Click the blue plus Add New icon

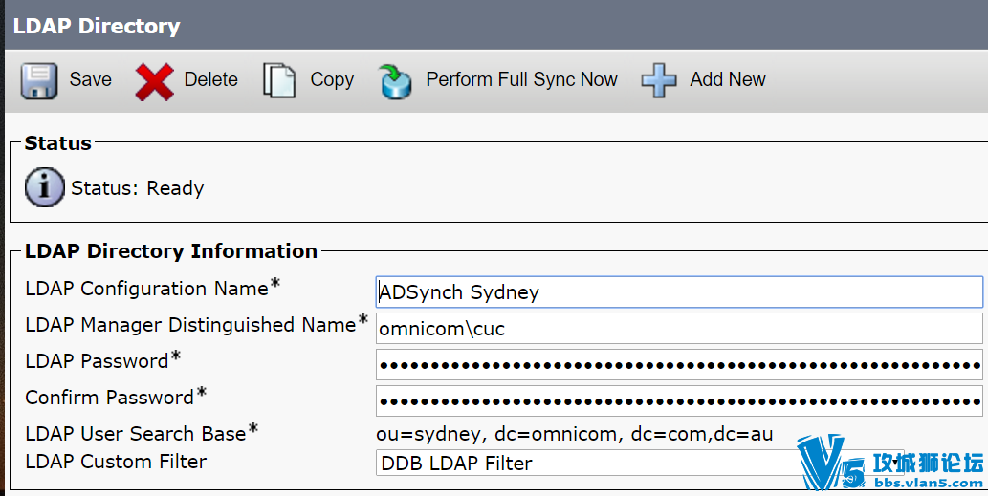658,80
